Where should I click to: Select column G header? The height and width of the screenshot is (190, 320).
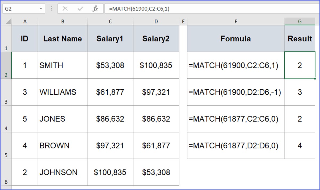point(300,21)
